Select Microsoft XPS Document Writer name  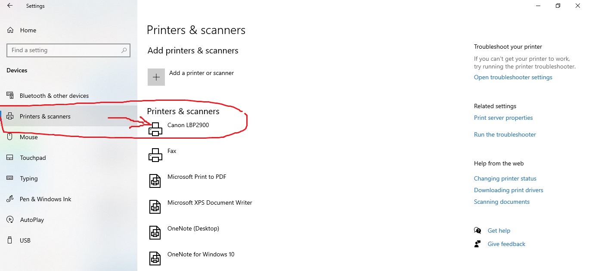pyautogui.click(x=210, y=202)
